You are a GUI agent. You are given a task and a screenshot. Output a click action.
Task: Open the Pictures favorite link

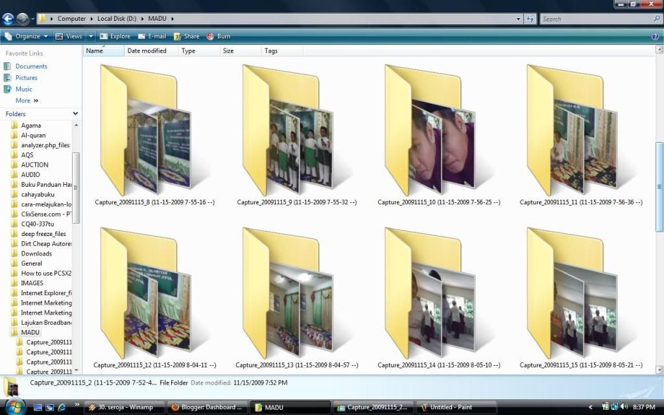tap(26, 78)
